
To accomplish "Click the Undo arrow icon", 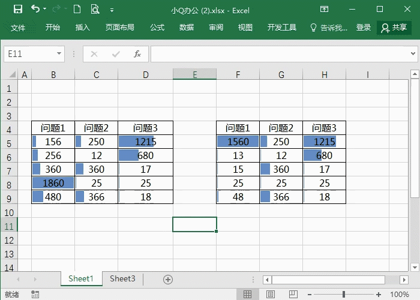I will tap(35, 9).
